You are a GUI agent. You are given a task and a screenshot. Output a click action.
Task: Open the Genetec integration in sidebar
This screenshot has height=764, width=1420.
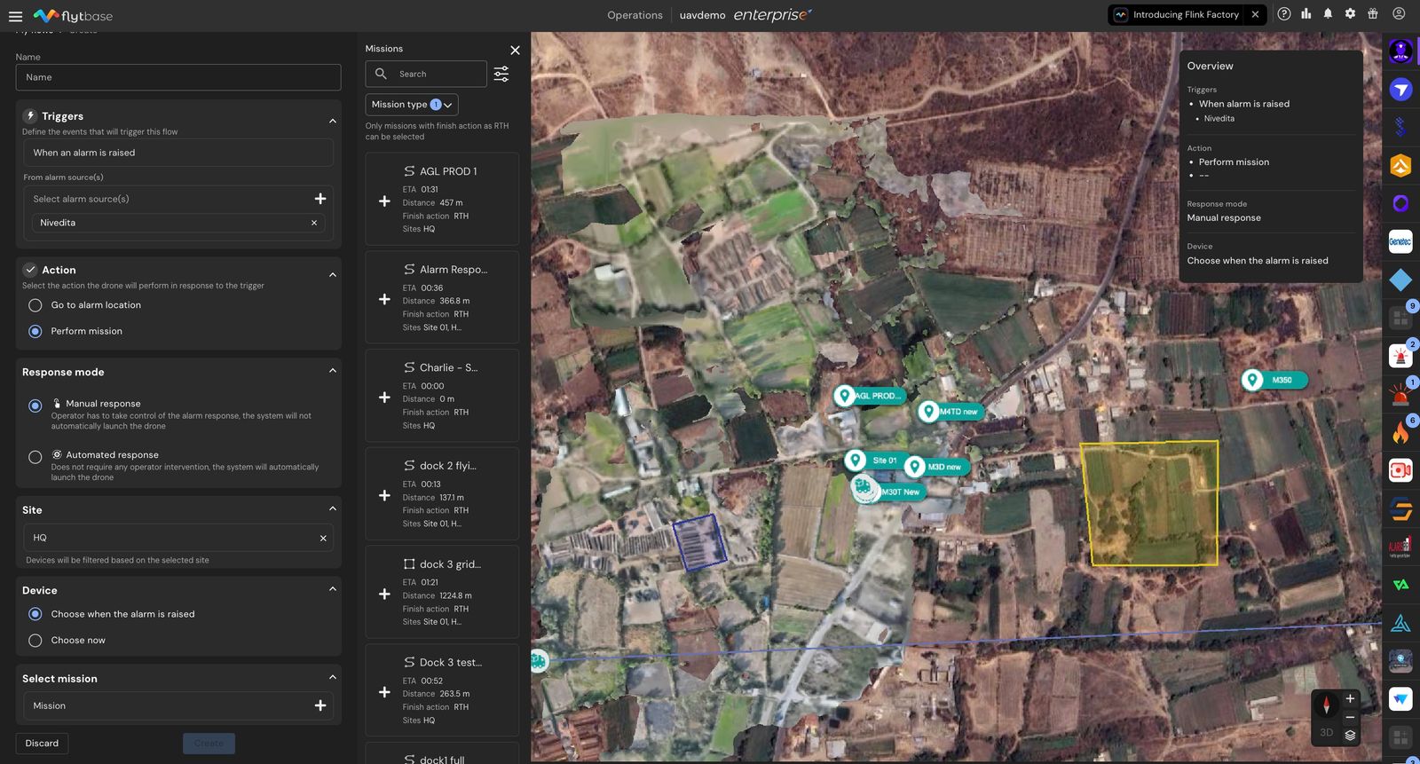click(x=1400, y=241)
